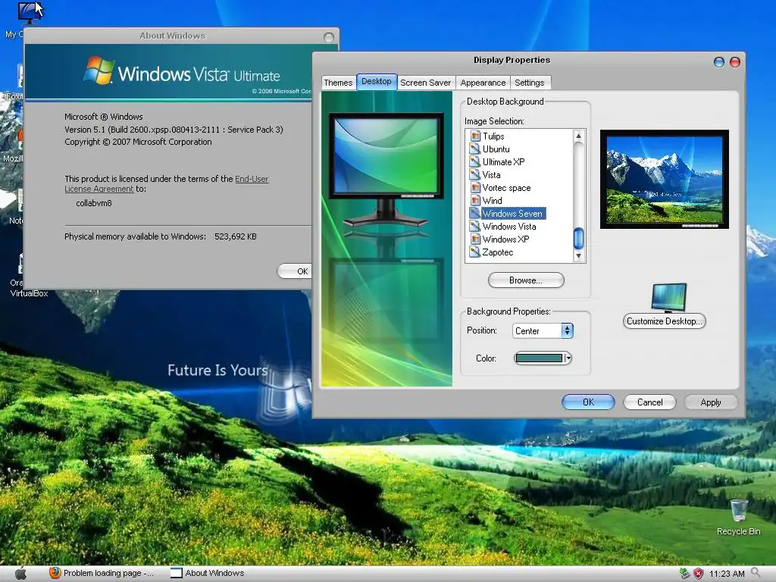Click the Windows Vista image file icon
The image size is (776, 582).
(475, 226)
